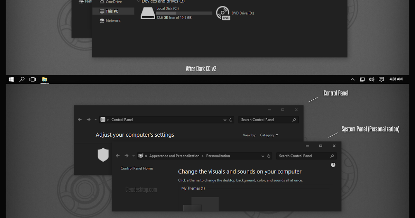Minimize the Control Panel window
Screen dimensions: 415x218
tap(269, 110)
